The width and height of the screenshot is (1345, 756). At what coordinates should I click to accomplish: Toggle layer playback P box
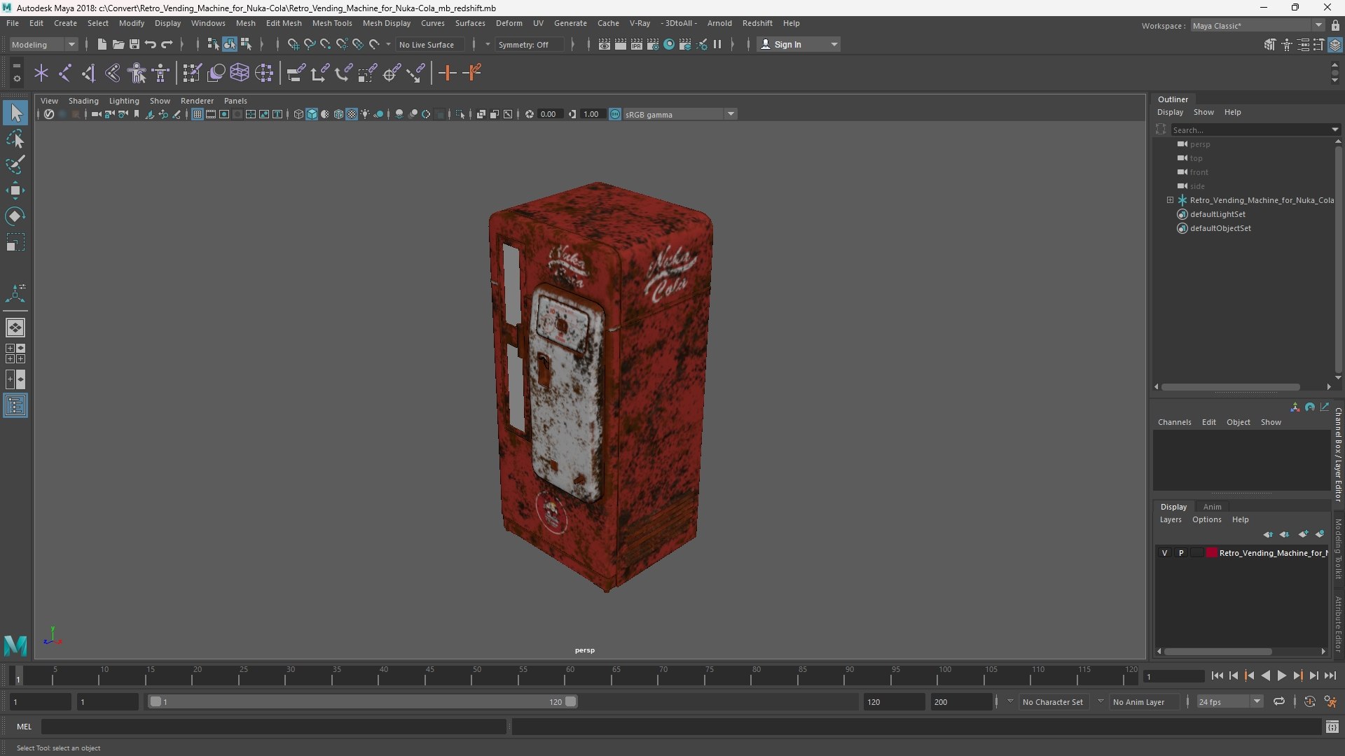(1181, 553)
